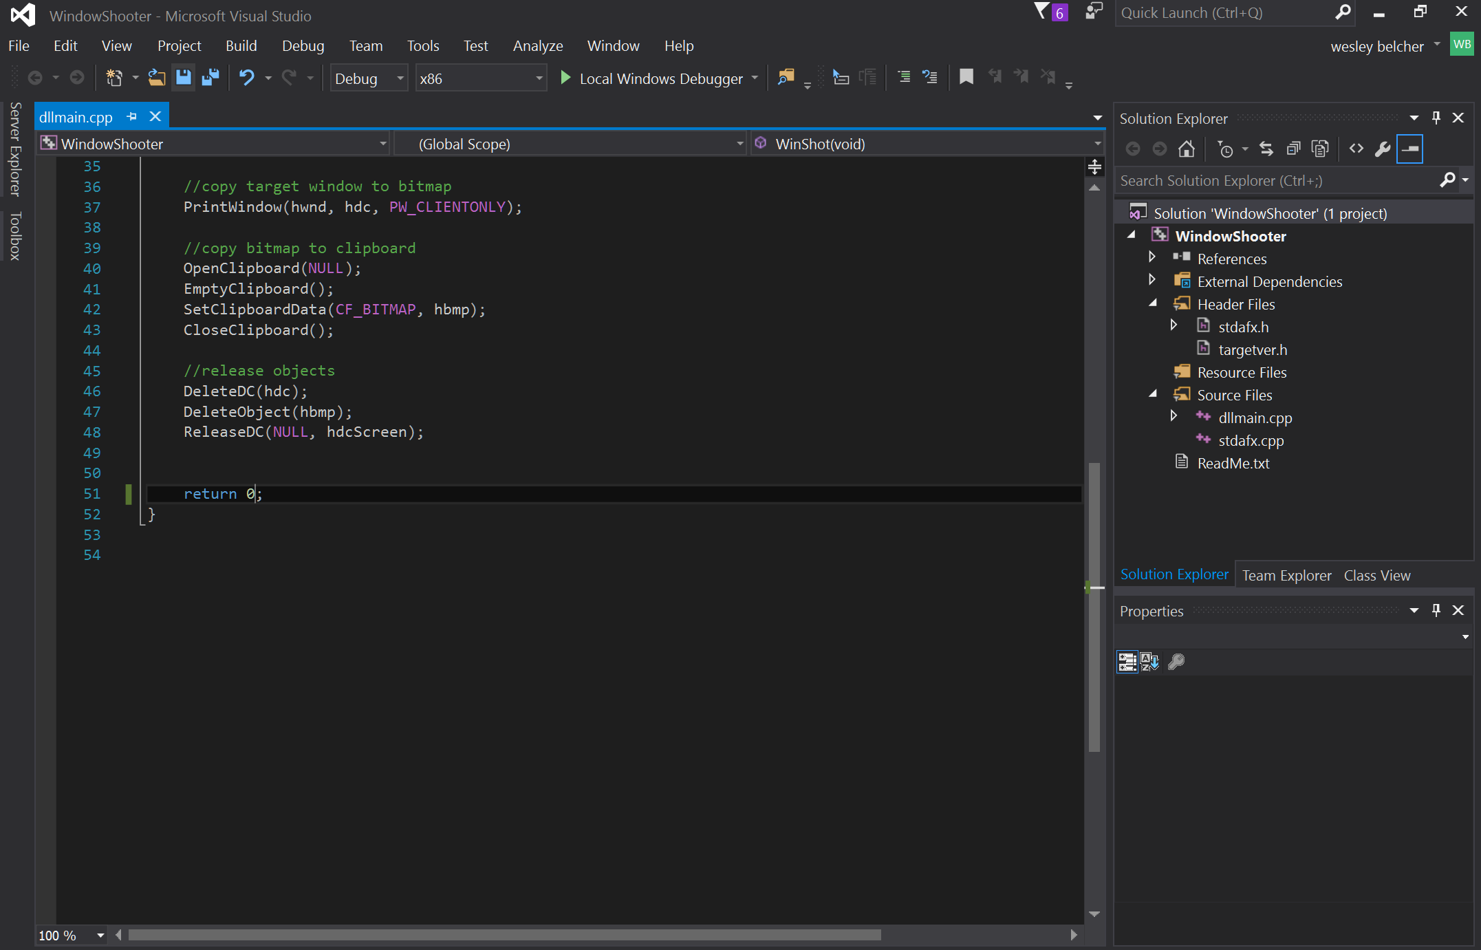The image size is (1481, 950).
Task: Click the View Code icon in Solution Explorer
Action: (1356, 149)
